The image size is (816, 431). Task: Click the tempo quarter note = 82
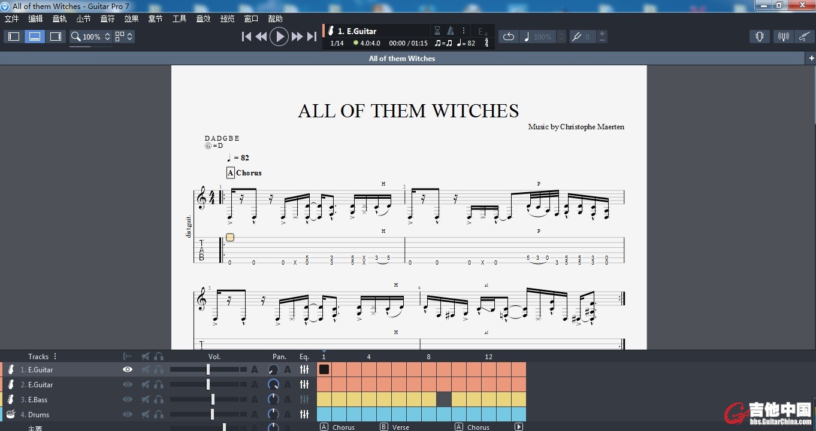click(x=466, y=43)
